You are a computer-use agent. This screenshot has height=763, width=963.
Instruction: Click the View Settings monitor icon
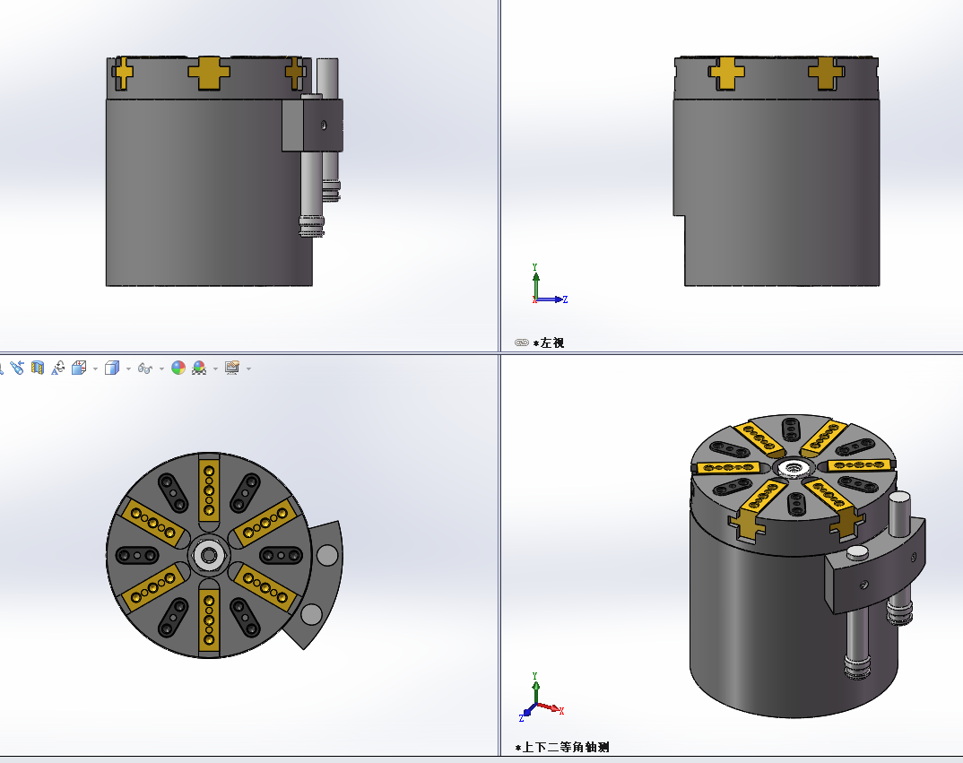pos(231,368)
